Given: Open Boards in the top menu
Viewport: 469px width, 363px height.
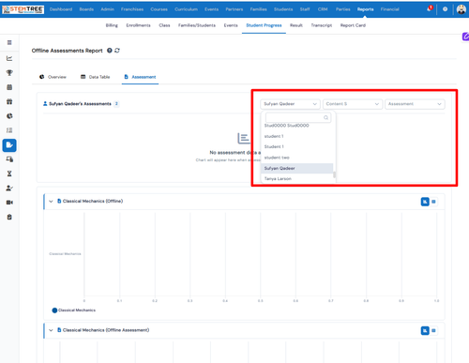Looking at the screenshot, I should point(86,9).
